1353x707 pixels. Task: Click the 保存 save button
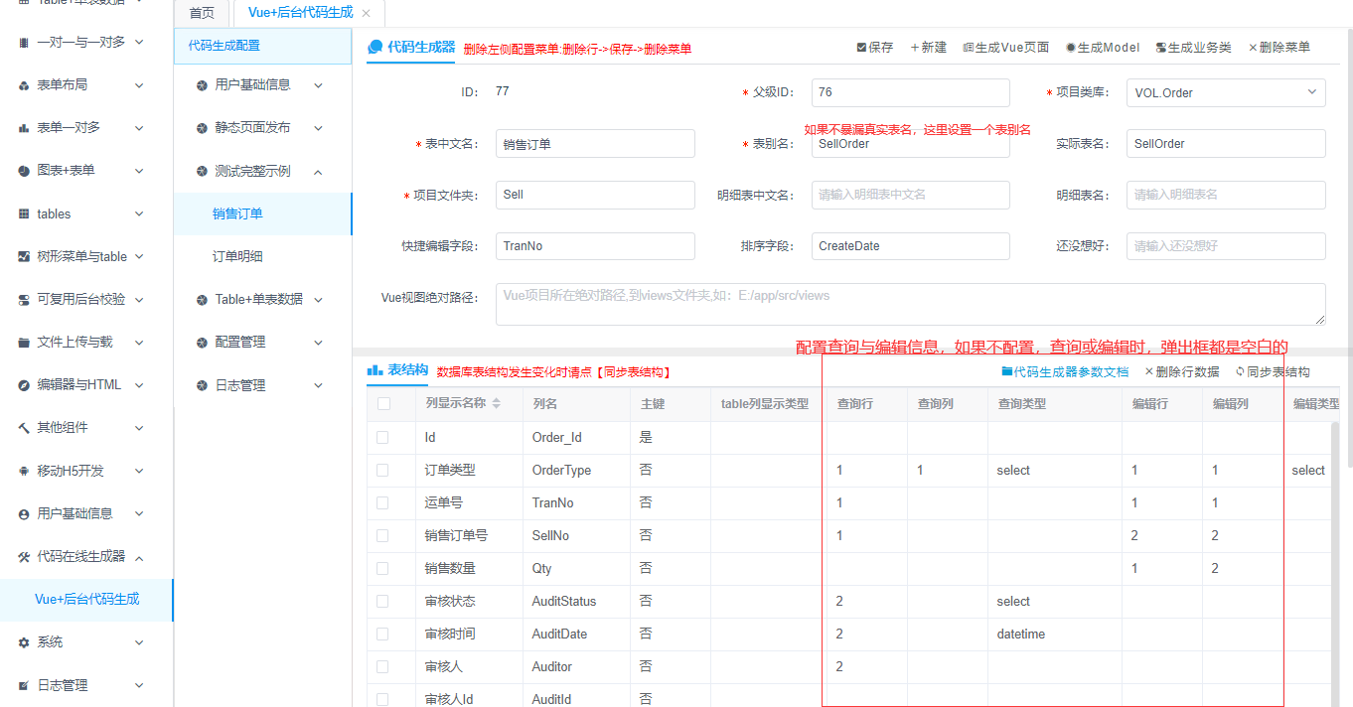(x=874, y=48)
